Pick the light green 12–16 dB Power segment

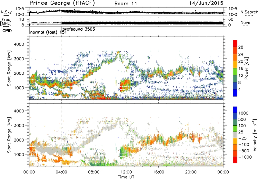click(235, 72)
